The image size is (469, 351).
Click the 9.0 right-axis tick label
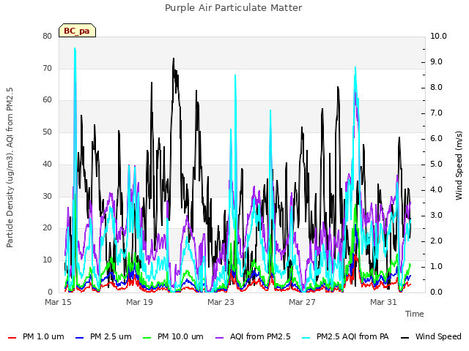click(x=436, y=61)
